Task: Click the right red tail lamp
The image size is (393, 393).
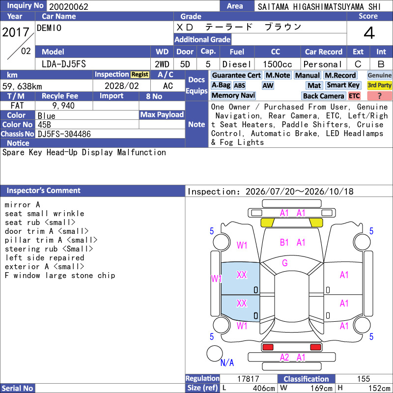Action: pyautogui.click(x=315, y=347)
